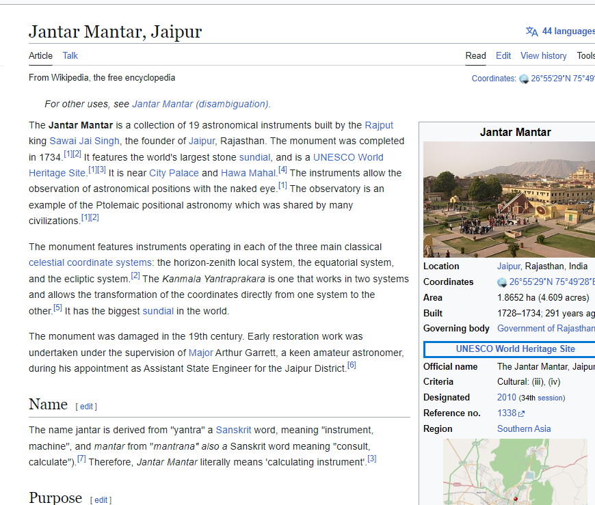
Task: Open the Tools menu
Action: click(x=585, y=56)
